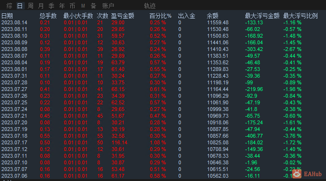Click the balance value 10562.03
326x181 pixels.
pos(217,176)
